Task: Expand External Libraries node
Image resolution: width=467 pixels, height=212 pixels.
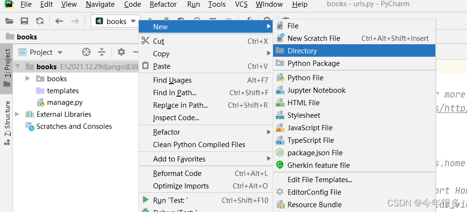Action: pos(18,114)
